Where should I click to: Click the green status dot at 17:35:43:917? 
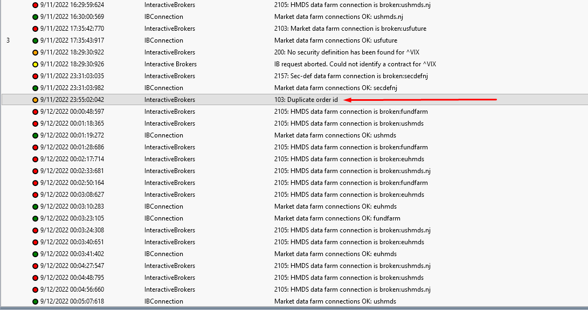click(x=35, y=40)
